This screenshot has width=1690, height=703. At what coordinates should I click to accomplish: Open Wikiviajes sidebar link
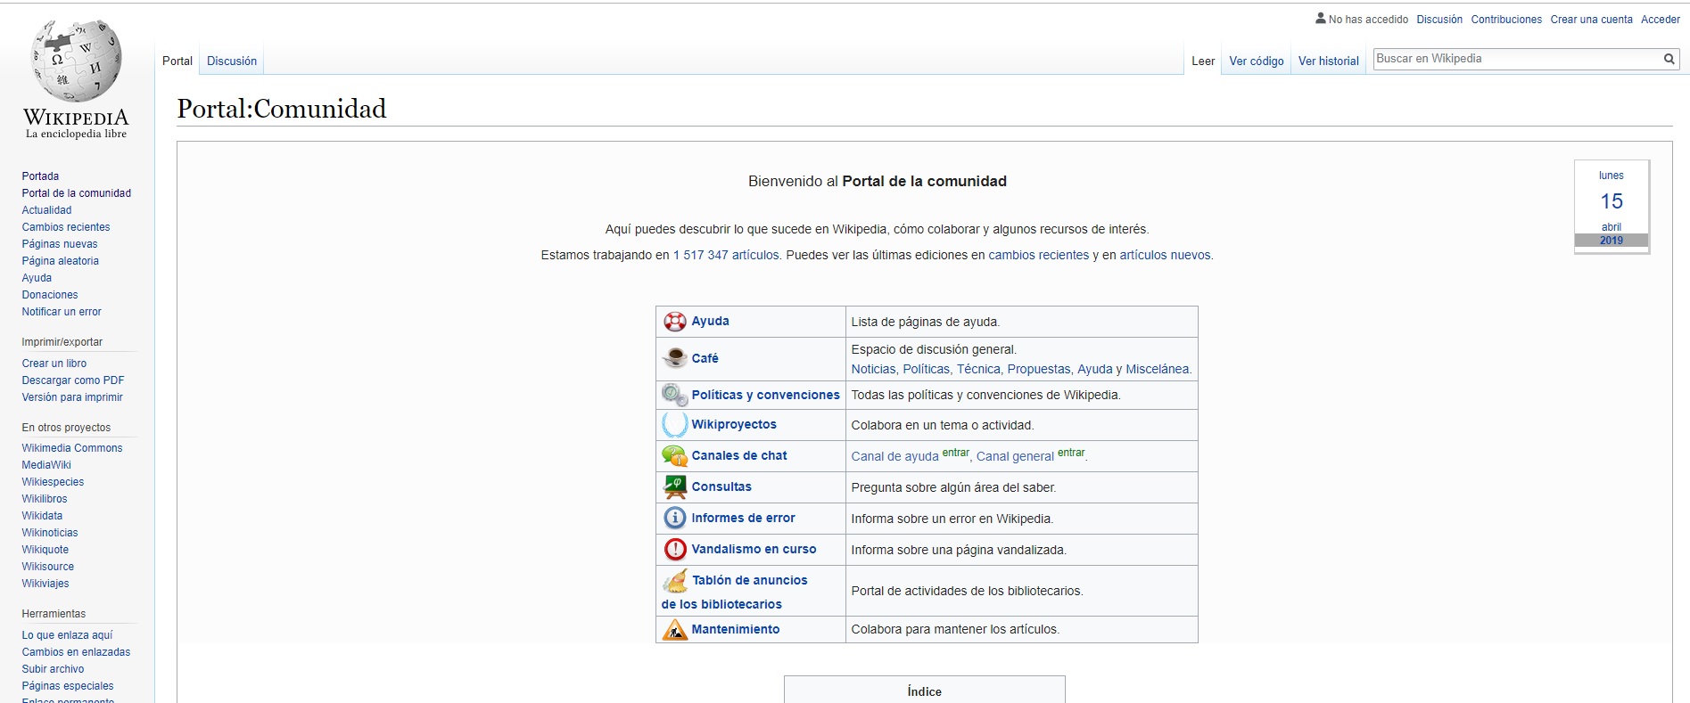point(45,584)
